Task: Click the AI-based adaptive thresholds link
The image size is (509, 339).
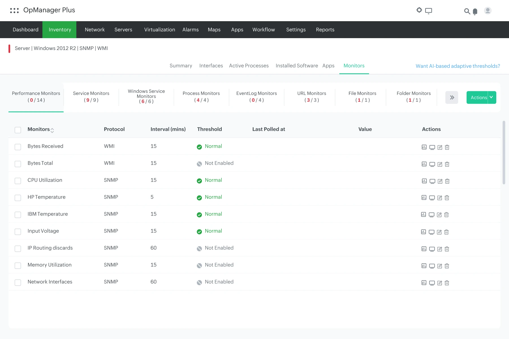Action: coord(458,66)
